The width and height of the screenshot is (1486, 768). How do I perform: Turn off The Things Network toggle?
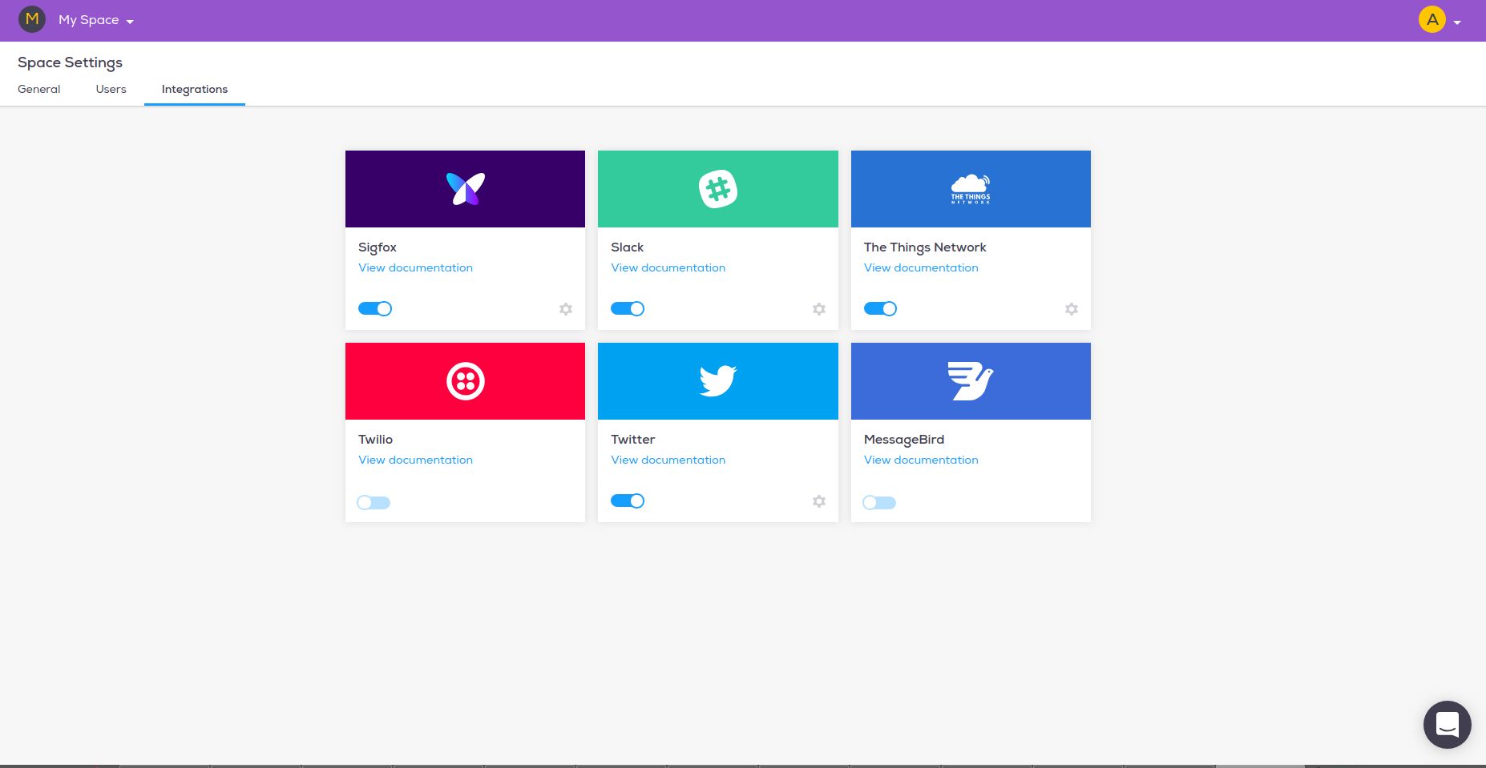(x=880, y=308)
